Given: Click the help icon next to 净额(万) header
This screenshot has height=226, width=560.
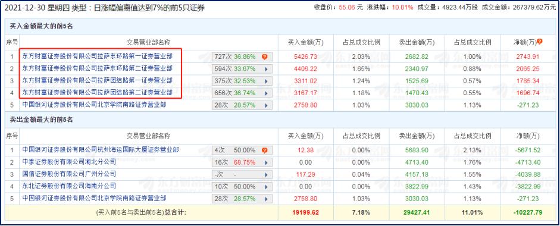Looking at the screenshot, I should click(539, 42).
